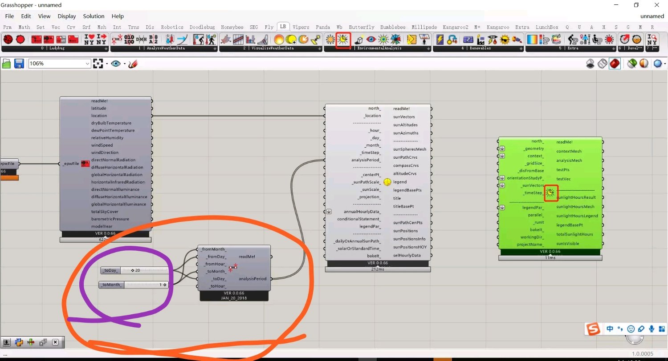
Task: Click the Sogou input method S icon
Action: pyautogui.click(x=593, y=329)
